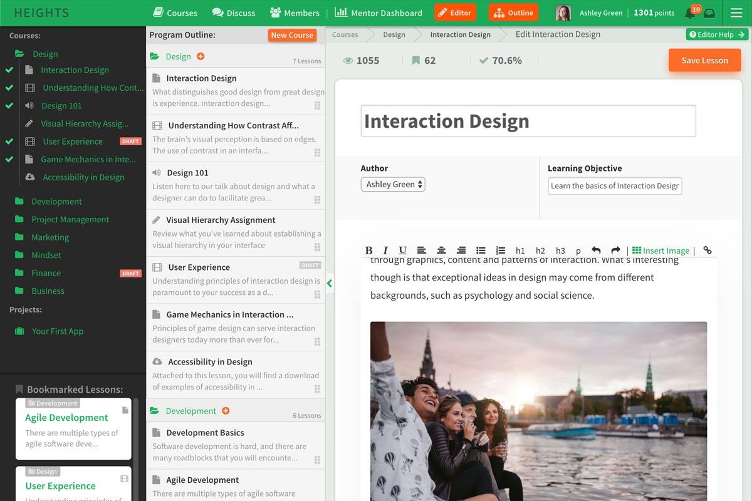Click the Interaction Design lesson title field
752x501 pixels.
tap(528, 121)
